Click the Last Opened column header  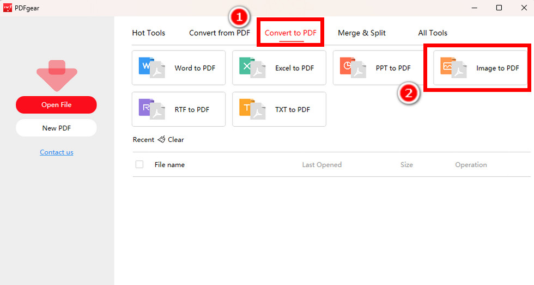coord(322,165)
